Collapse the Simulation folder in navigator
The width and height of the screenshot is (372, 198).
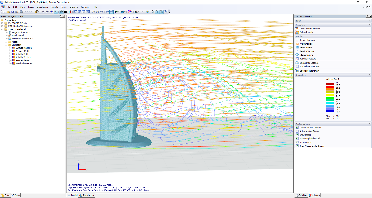(x=6, y=45)
